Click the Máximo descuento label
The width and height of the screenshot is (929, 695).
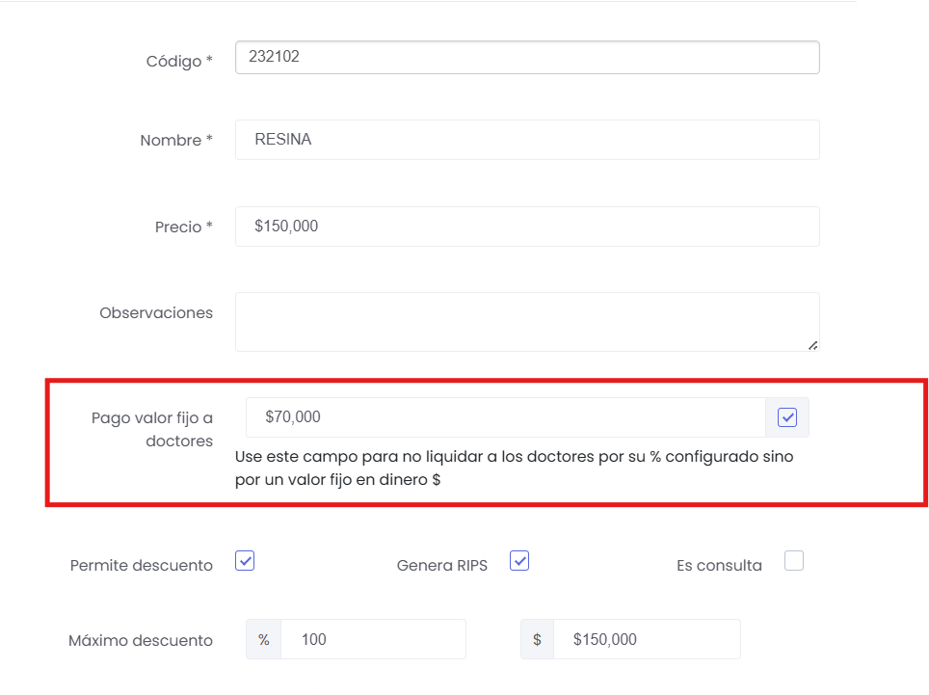click(x=140, y=640)
